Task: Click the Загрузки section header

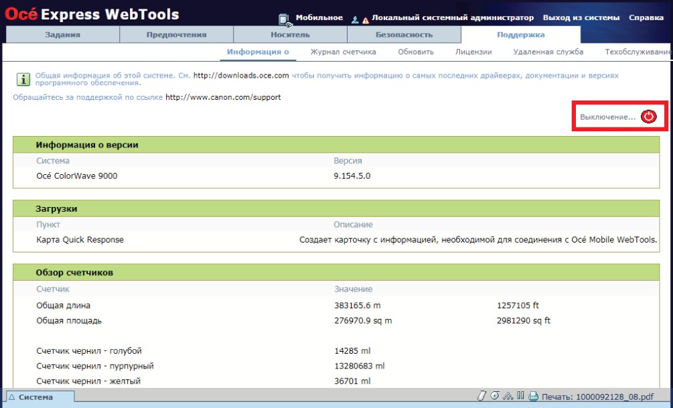Action: point(336,209)
